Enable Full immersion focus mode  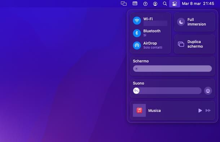tap(194, 22)
